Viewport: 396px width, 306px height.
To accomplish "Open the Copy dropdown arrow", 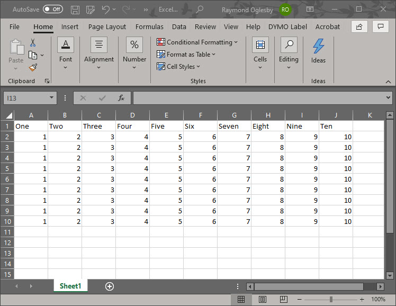I will click(x=42, y=55).
